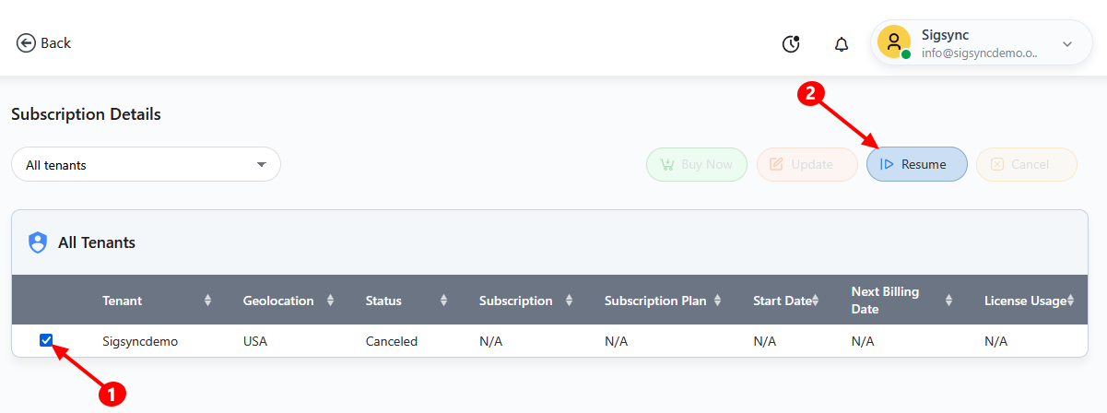
Task: Click the Back link
Action: tap(55, 43)
